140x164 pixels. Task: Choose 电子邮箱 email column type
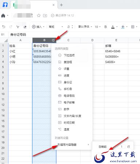(72, 102)
